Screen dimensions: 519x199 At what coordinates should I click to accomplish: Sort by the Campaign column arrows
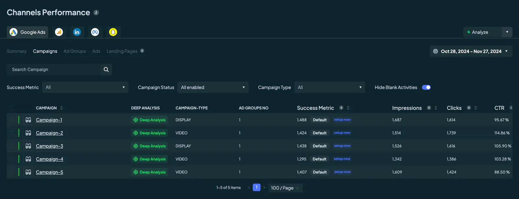[61, 108]
